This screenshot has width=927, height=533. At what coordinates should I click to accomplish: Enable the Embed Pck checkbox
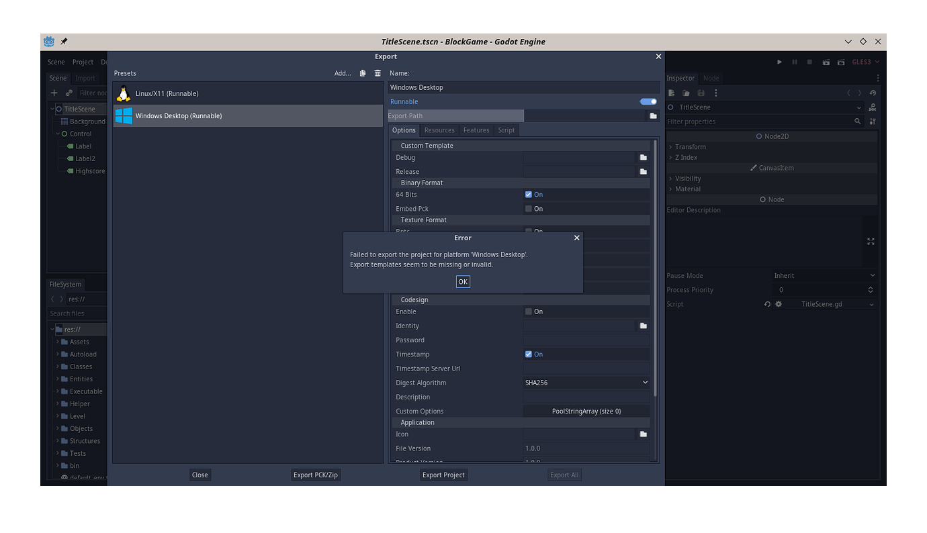[x=528, y=208]
